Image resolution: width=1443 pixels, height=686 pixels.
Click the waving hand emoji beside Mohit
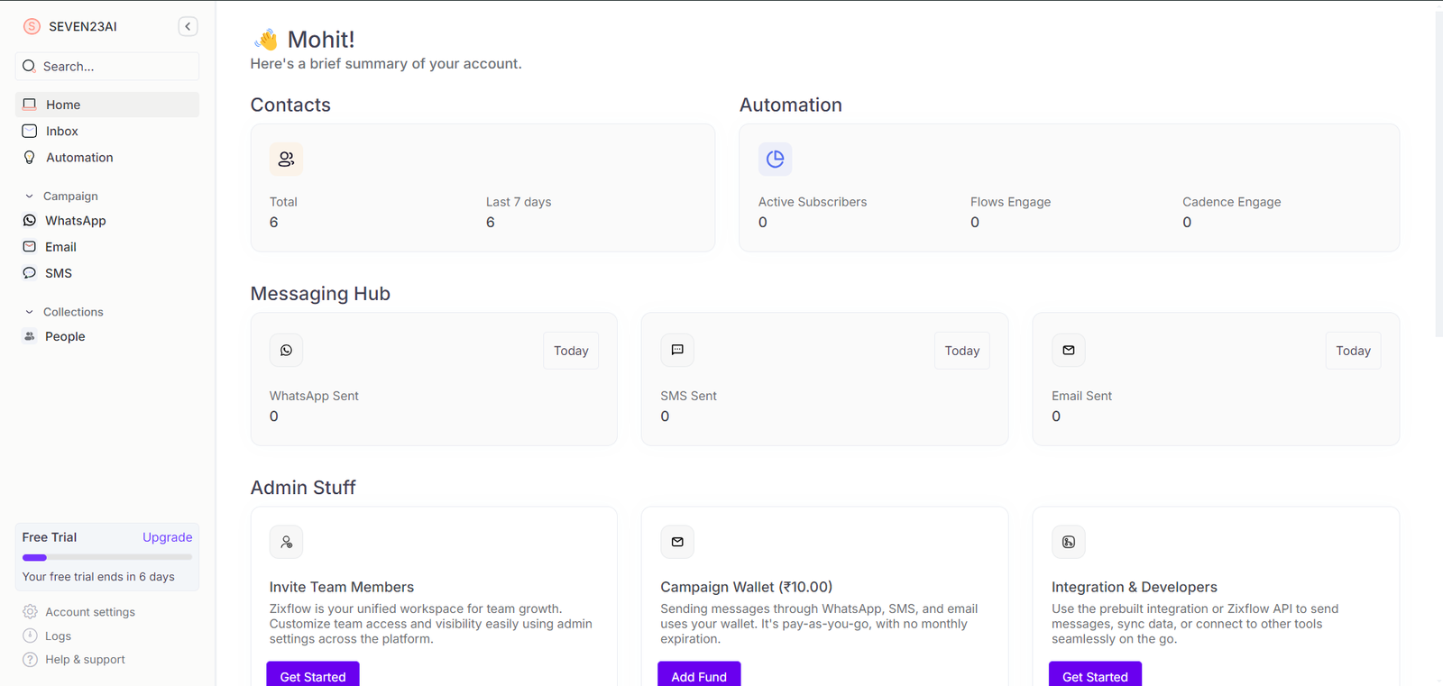click(266, 39)
